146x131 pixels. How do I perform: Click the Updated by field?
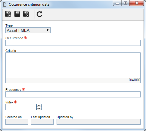[98, 122]
